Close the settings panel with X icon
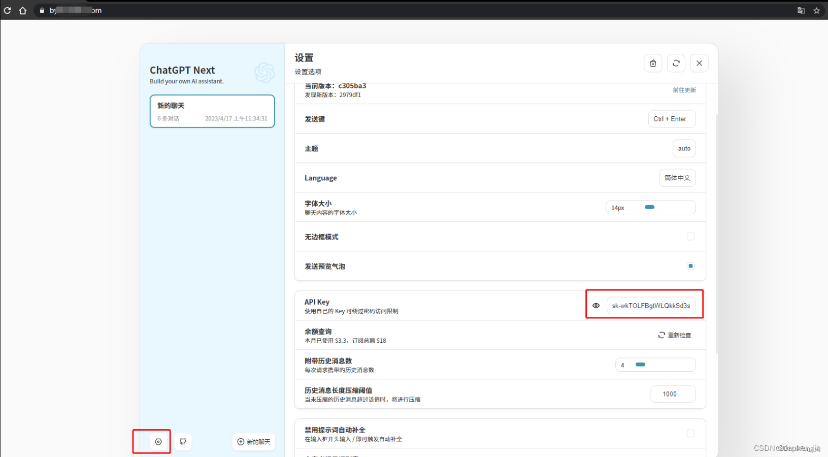Image resolution: width=828 pixels, height=457 pixels. click(x=700, y=63)
